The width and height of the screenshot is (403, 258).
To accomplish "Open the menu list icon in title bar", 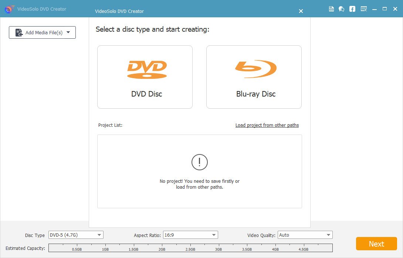I will pos(364,9).
